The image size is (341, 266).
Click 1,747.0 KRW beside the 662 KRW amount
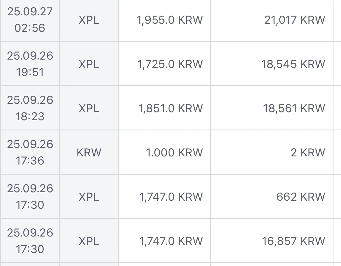point(171,197)
